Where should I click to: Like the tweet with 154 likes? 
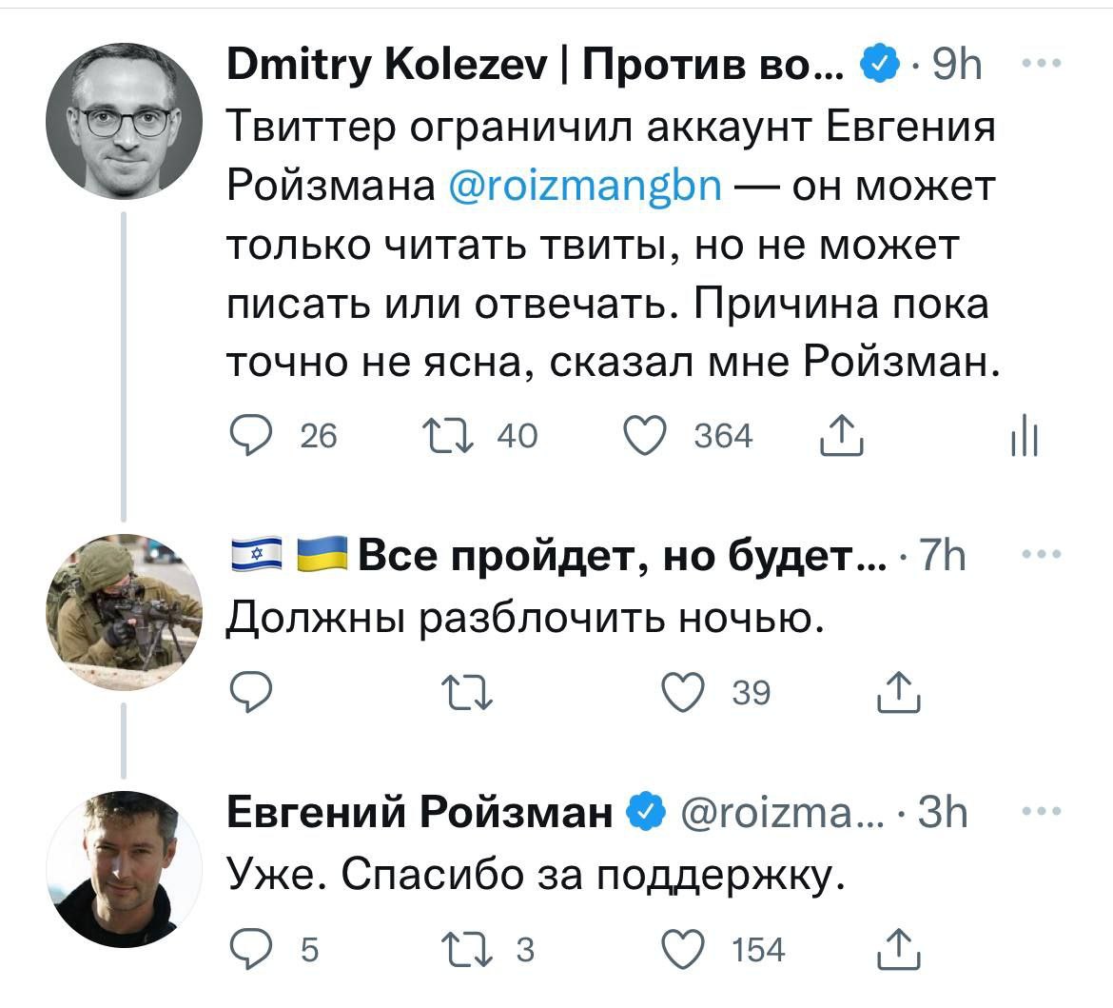[681, 950]
